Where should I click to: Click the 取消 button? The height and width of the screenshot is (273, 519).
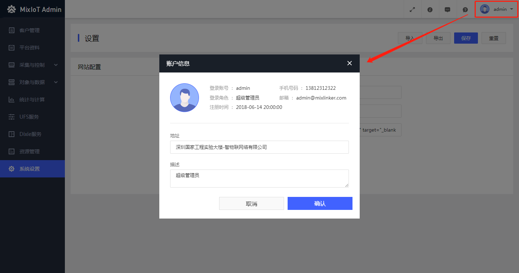251,203
